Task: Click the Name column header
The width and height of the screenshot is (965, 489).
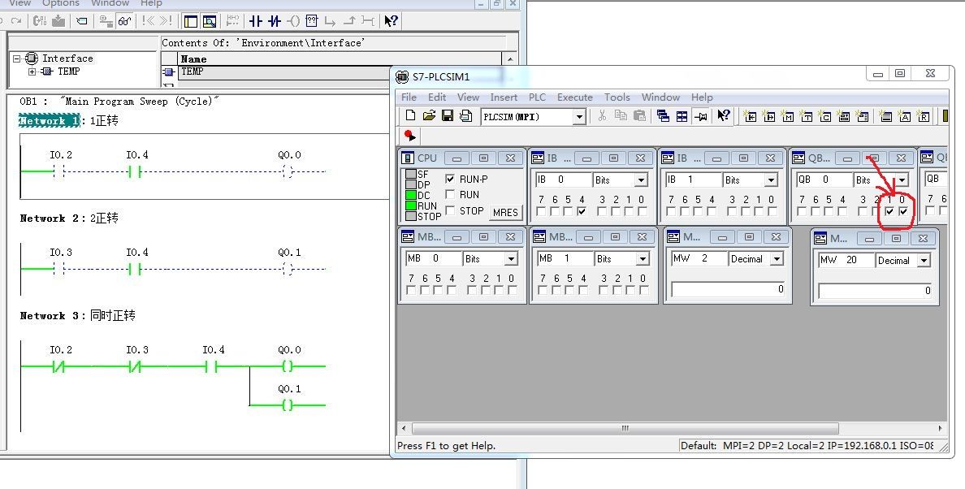Action: (x=340, y=59)
